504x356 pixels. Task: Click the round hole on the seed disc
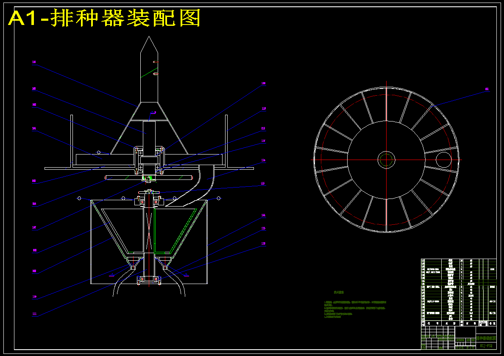(x=443, y=160)
